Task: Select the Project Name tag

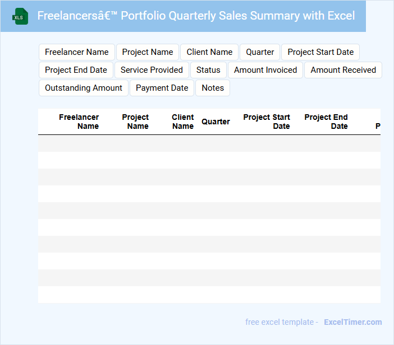Action: [x=148, y=52]
